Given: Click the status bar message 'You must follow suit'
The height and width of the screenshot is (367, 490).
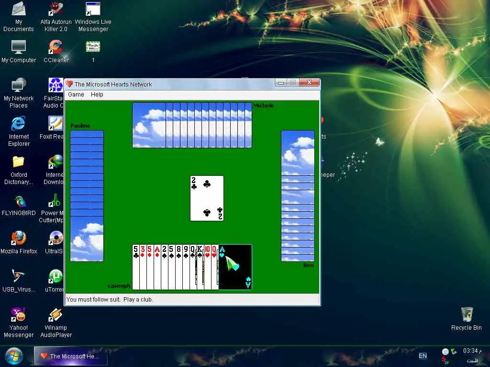Looking at the screenshot, I should pos(93,300).
